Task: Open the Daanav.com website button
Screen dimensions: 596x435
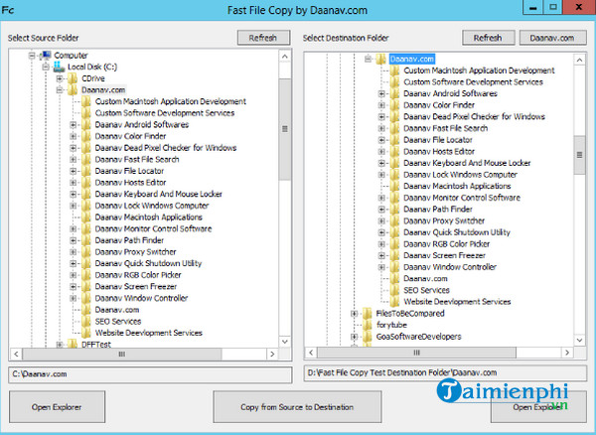Action: 552,38
